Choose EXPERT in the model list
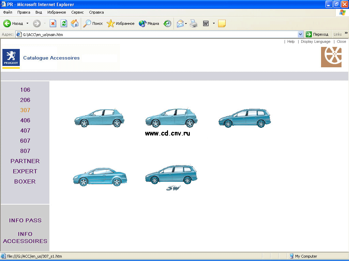The image size is (349, 261). [x=25, y=171]
